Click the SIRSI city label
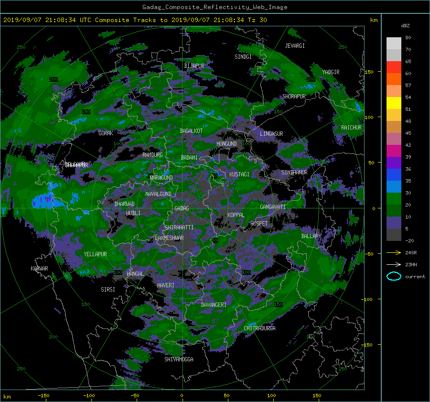 [x=108, y=290]
